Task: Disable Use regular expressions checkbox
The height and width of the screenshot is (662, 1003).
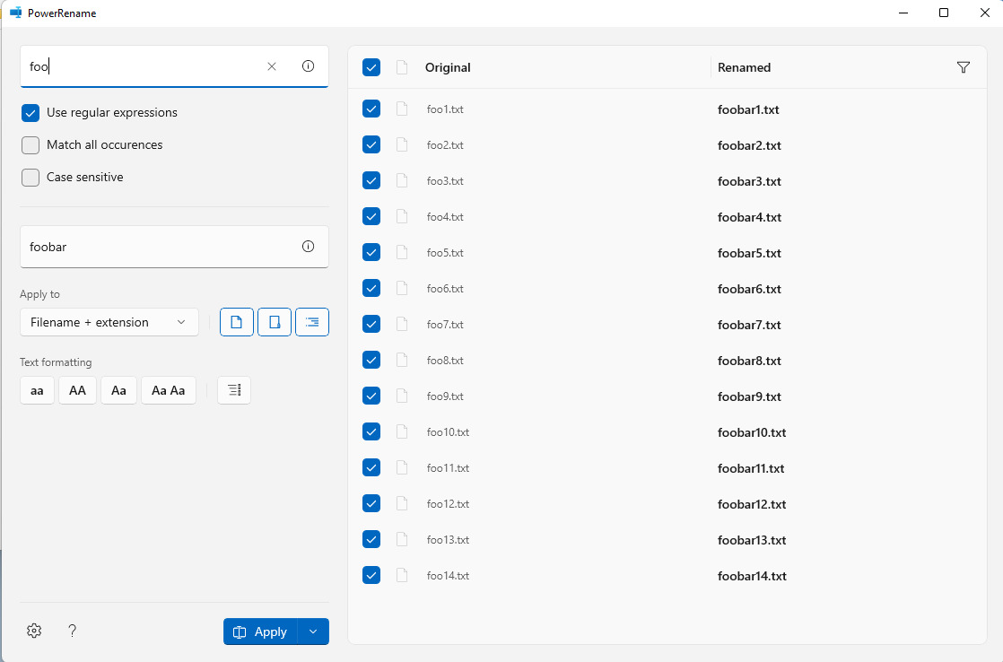Action: tap(31, 113)
